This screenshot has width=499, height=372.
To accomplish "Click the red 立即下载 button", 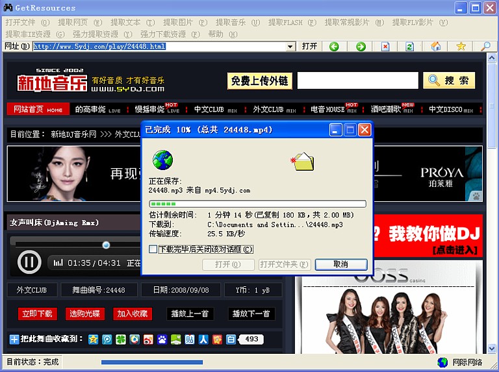I will [37, 314].
